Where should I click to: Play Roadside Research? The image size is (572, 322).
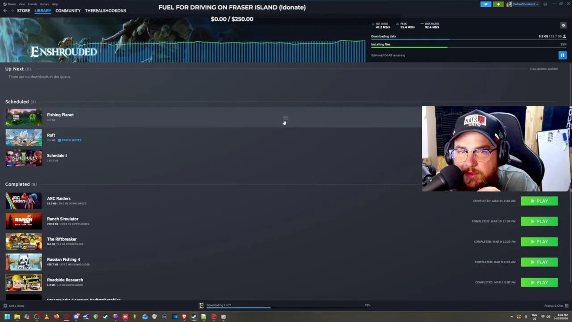pyautogui.click(x=539, y=283)
